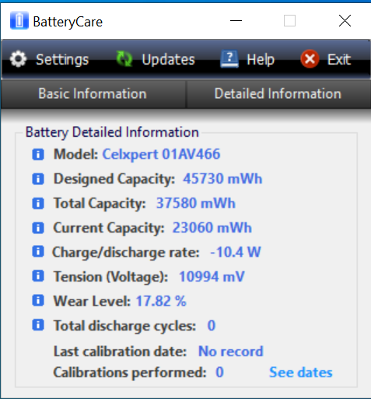Click the info icon next to Designed Capacity

click(x=38, y=179)
